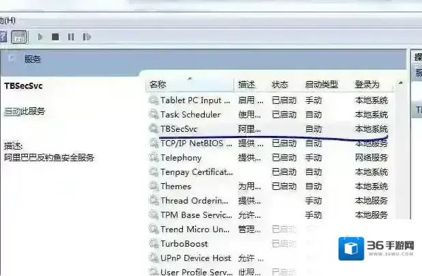Click the gear icon beside Themes
This screenshot has width=422, height=276.
(x=154, y=186)
